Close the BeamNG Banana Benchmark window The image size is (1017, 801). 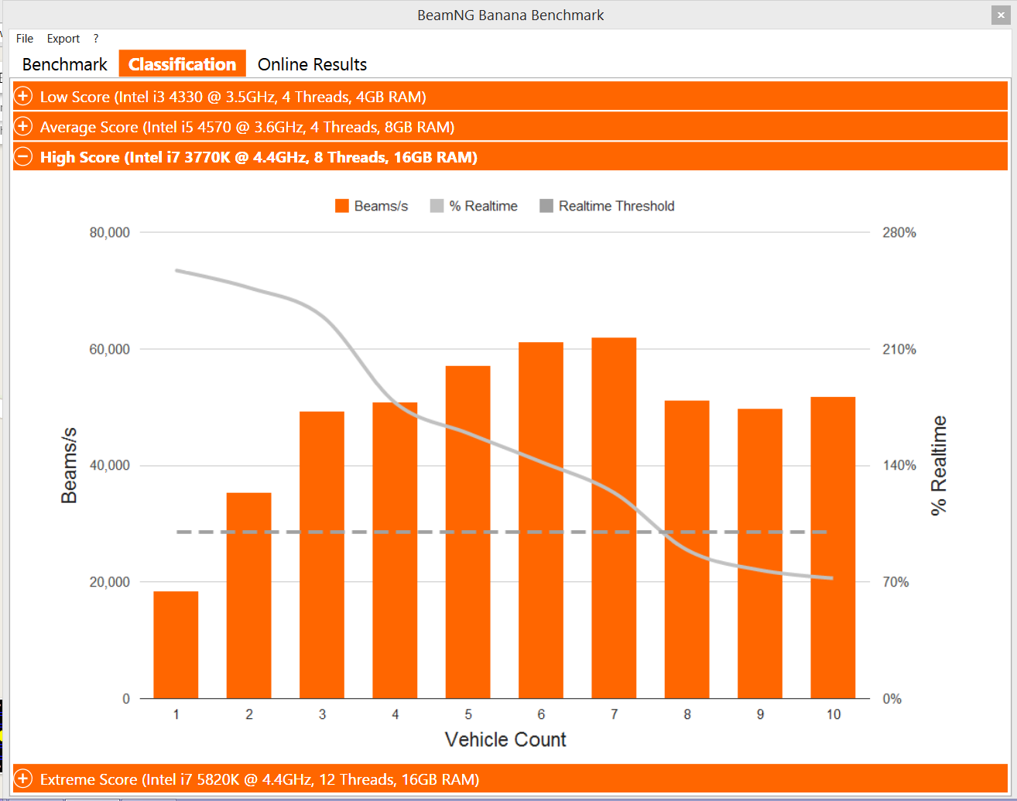pyautogui.click(x=1001, y=15)
